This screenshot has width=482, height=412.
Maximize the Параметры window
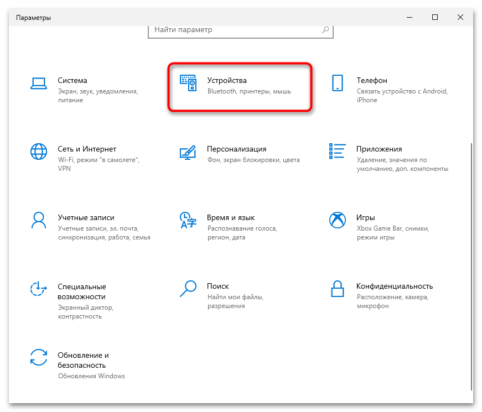point(435,18)
